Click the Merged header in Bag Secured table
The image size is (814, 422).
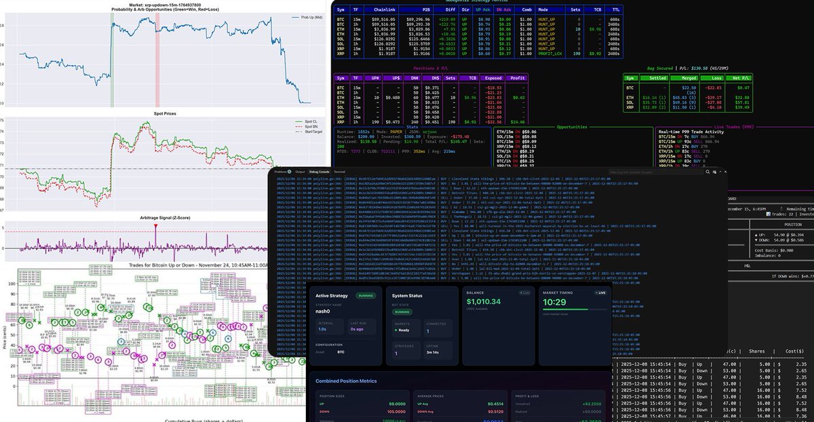point(684,78)
